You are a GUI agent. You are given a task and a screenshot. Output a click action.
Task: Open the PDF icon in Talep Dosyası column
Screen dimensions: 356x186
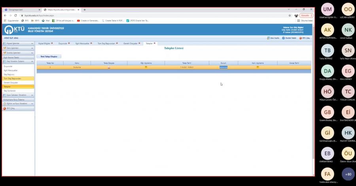tap(109, 67)
